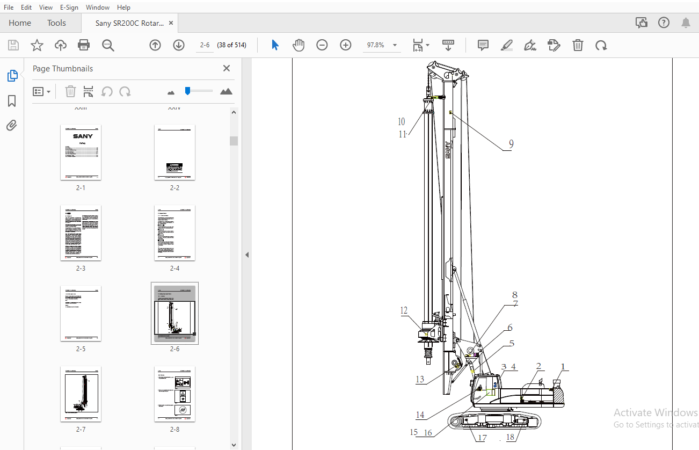699x450 pixels.
Task: Open the E-Sign menu
Action: (69, 8)
